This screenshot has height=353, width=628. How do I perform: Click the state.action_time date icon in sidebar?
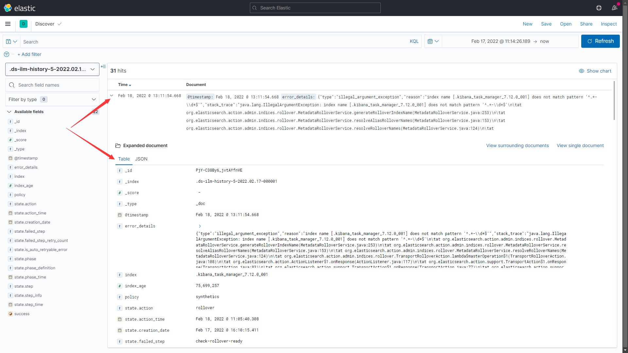tap(10, 213)
